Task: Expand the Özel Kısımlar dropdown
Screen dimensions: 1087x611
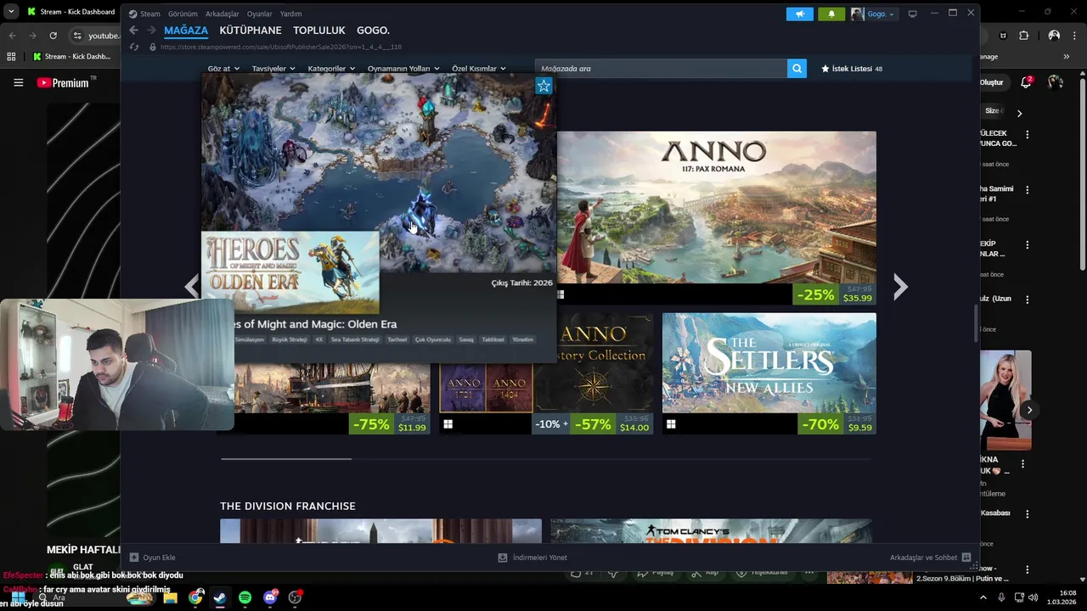Action: click(479, 69)
